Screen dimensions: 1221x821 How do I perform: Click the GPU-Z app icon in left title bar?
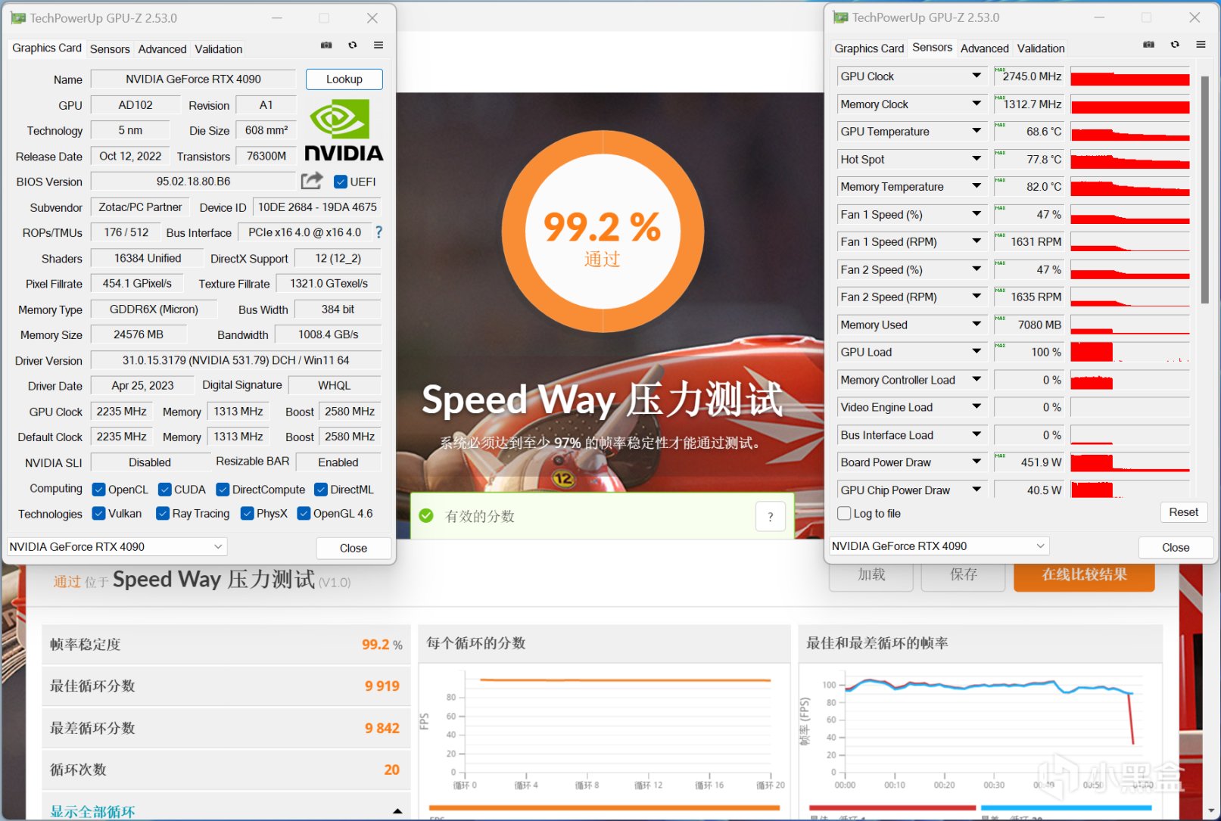point(18,18)
